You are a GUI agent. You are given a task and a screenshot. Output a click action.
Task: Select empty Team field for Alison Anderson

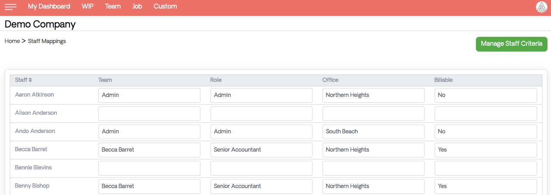[x=149, y=114]
